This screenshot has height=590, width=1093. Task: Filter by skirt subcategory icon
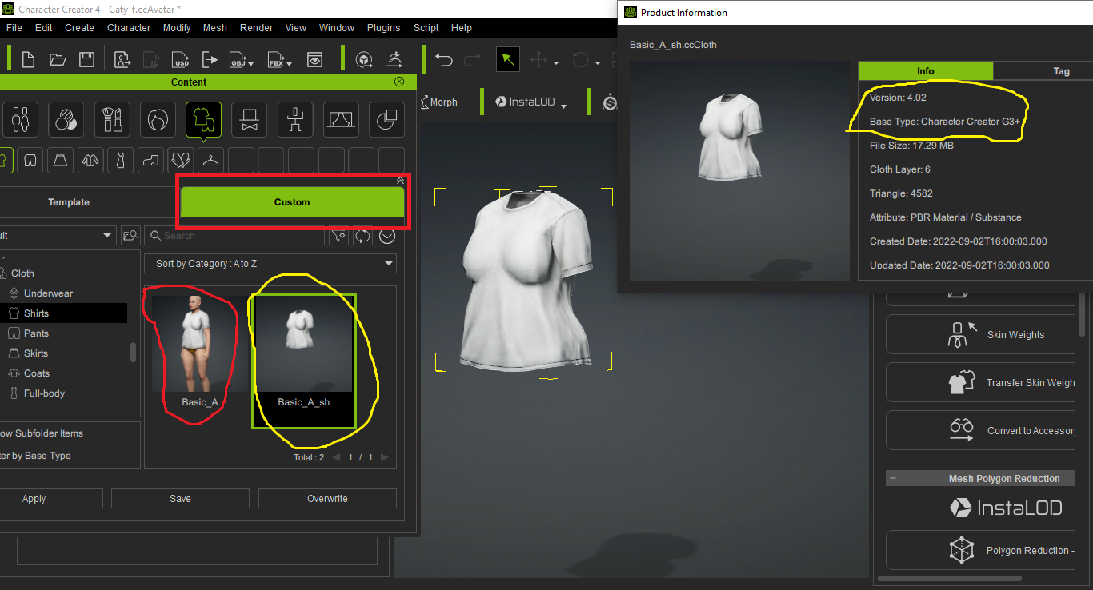tap(60, 160)
